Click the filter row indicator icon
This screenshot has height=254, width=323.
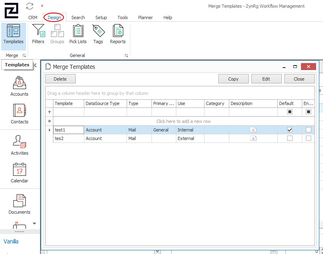49,112
